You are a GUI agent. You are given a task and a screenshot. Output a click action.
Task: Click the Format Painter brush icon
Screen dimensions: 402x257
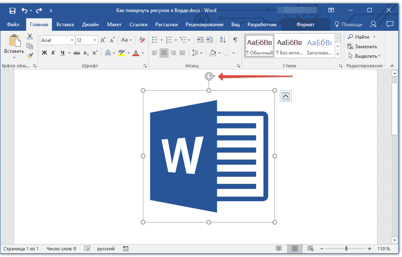30,55
